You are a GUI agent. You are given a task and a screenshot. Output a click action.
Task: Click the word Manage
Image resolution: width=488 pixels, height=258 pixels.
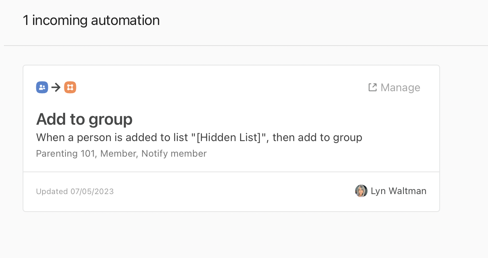click(x=400, y=87)
